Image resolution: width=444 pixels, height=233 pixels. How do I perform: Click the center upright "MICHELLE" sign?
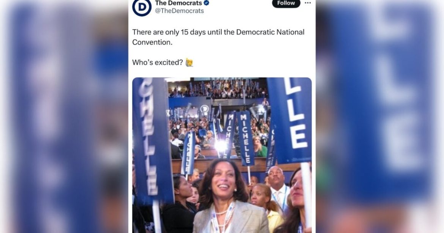tap(246, 139)
